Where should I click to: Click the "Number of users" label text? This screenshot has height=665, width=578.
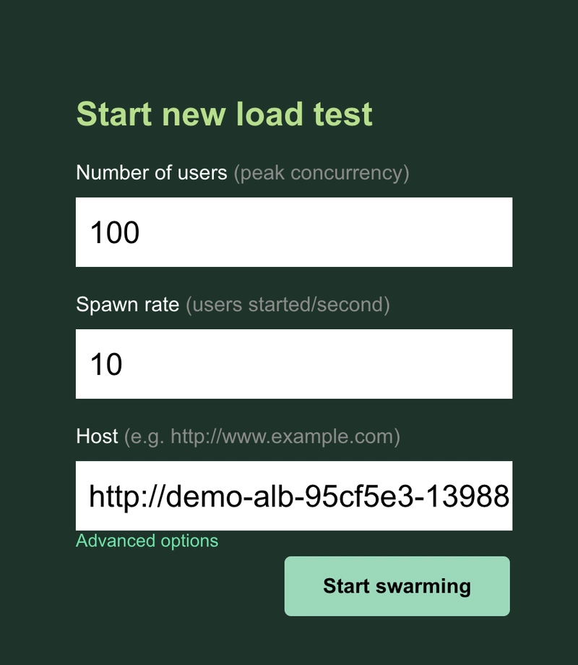[x=152, y=173]
